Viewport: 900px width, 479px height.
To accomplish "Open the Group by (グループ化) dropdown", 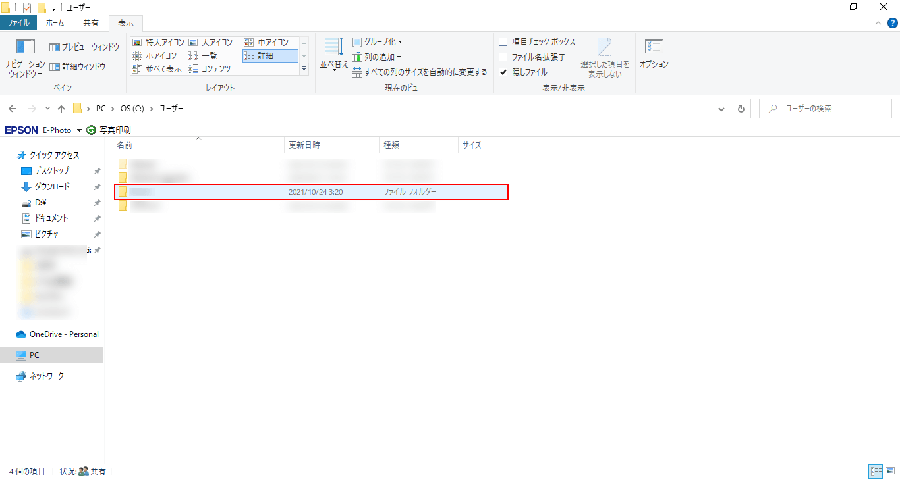I will pos(377,42).
